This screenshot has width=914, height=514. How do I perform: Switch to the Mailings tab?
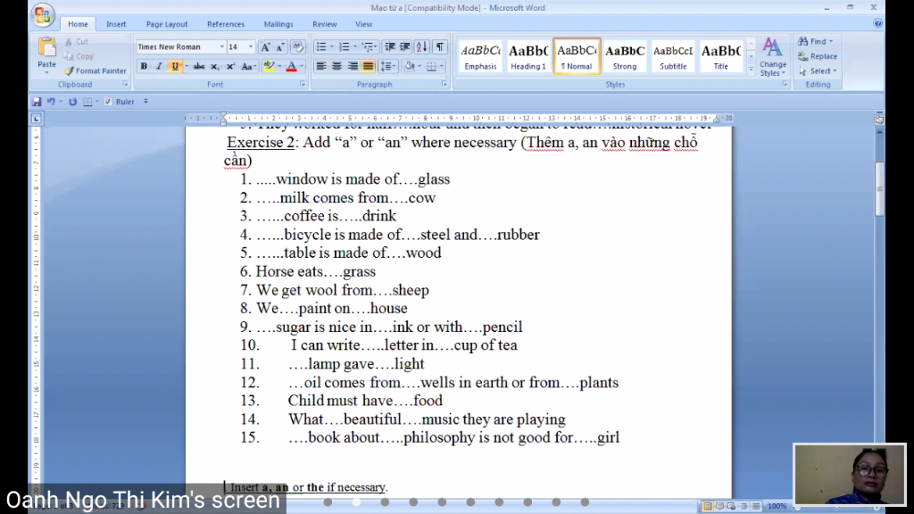278,24
